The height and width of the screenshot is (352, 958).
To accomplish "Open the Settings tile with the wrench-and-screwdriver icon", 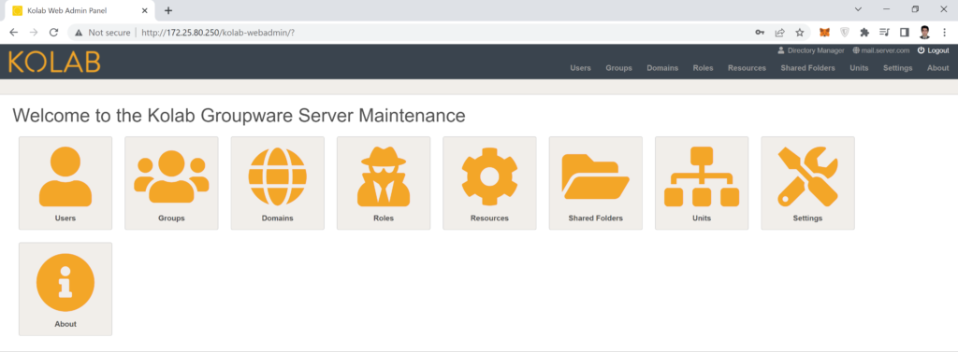I will point(807,183).
